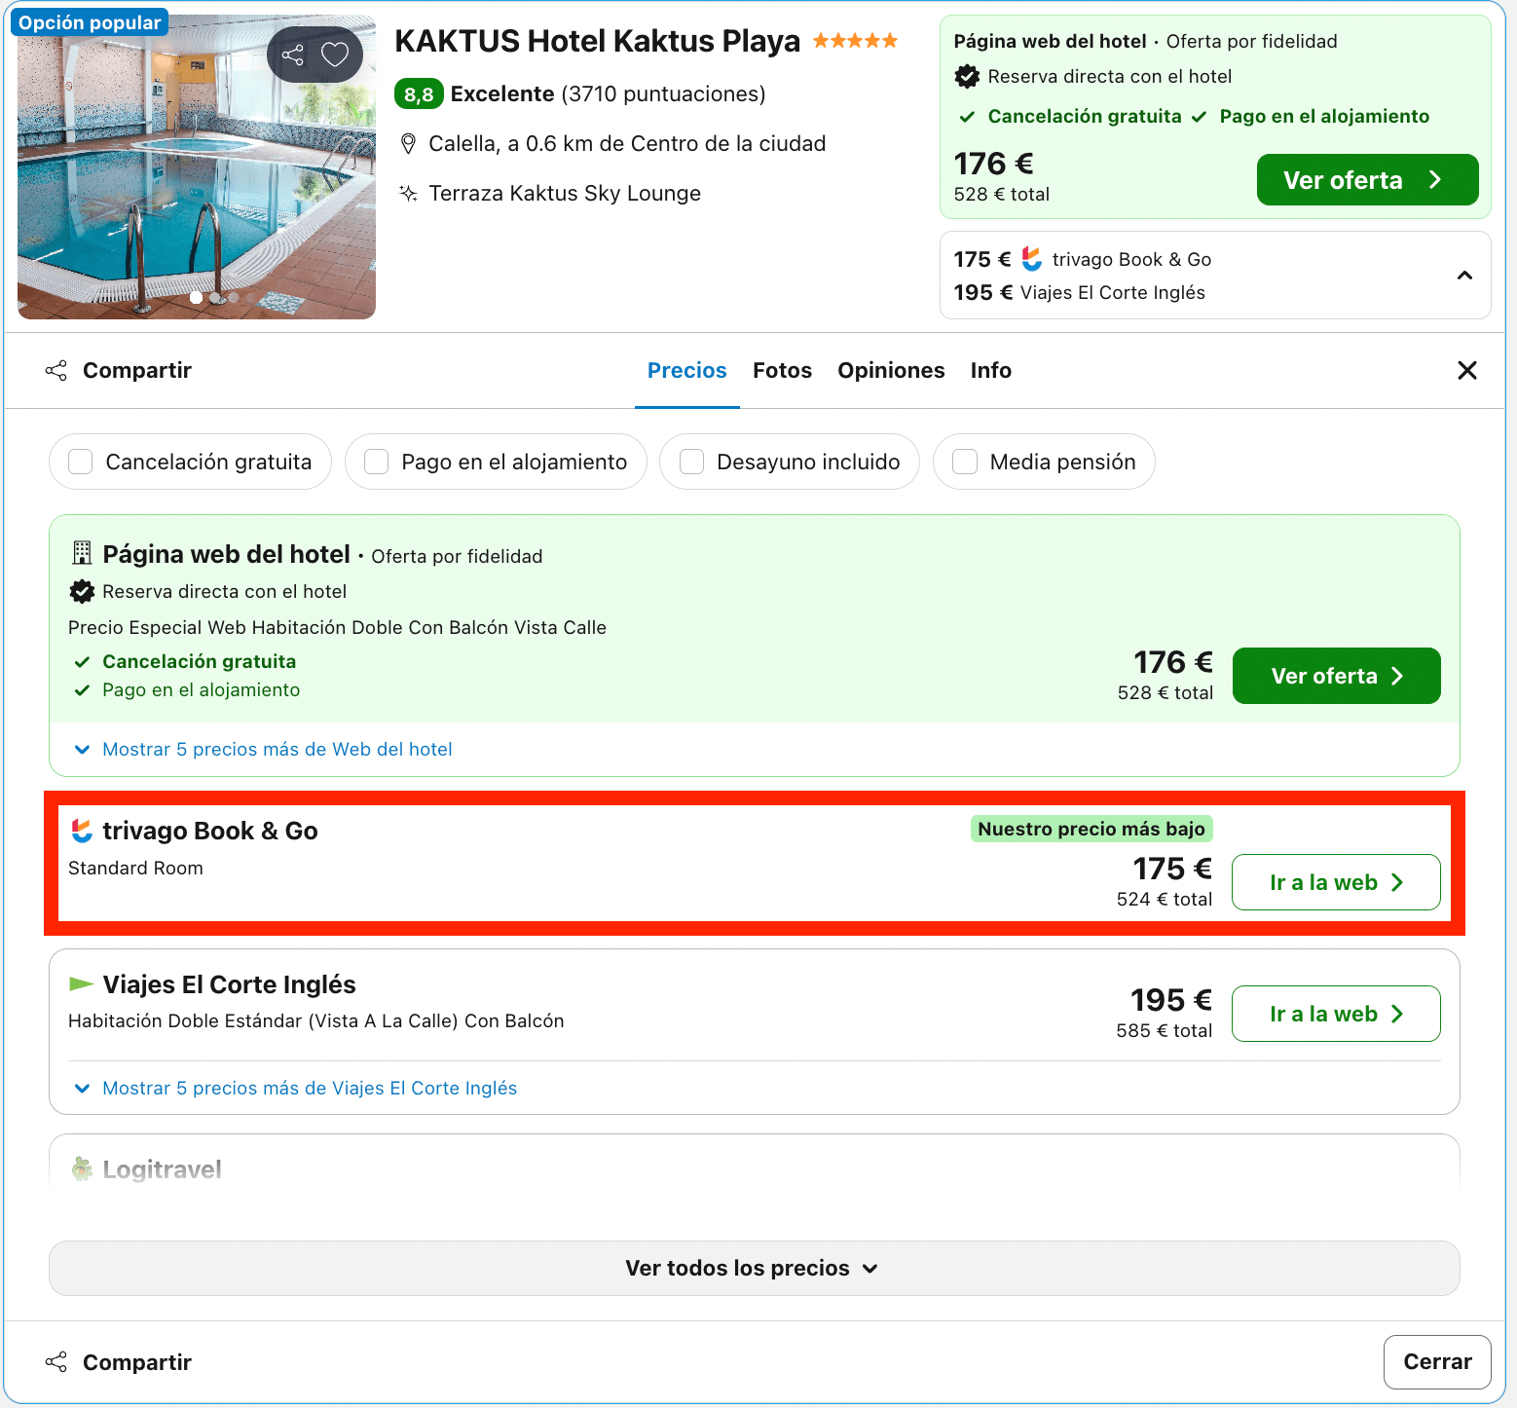The height and width of the screenshot is (1408, 1517).
Task: Click the share icon on the hotel photo
Action: point(292,55)
